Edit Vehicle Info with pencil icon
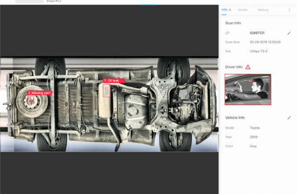The height and width of the screenshot is (194, 297). (289, 118)
